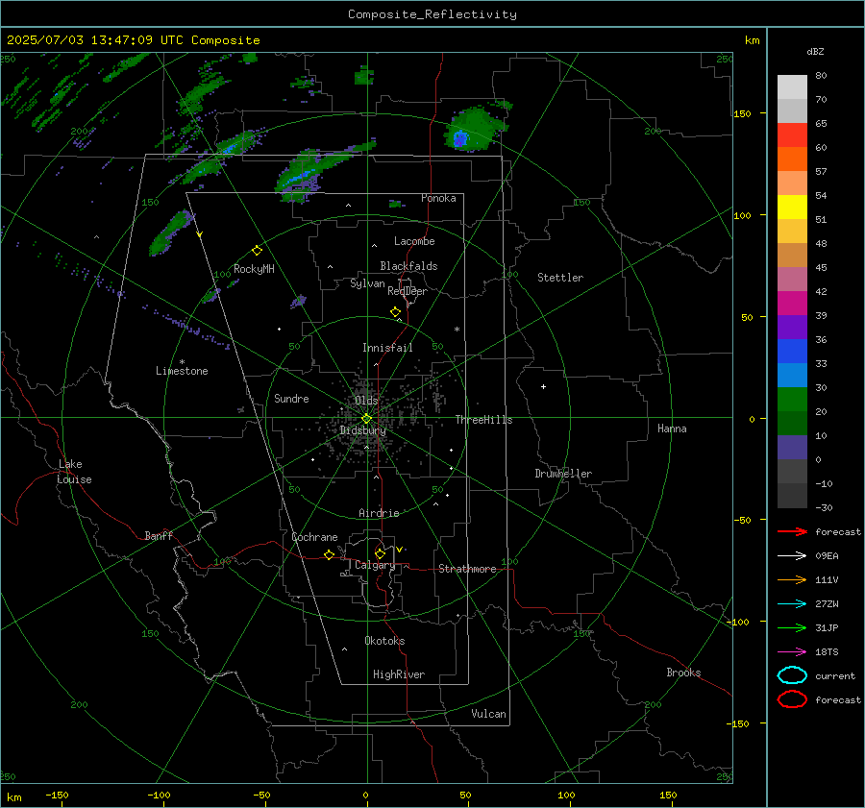Screen dimensions: 865x808
Task: Click the 'Banff' map label
Action: [159, 536]
